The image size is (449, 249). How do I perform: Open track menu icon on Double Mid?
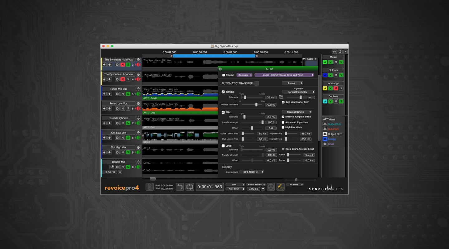pos(138,162)
